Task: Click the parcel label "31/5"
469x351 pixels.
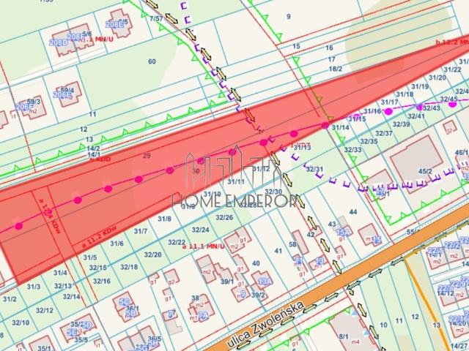Action: click(x=90, y=257)
